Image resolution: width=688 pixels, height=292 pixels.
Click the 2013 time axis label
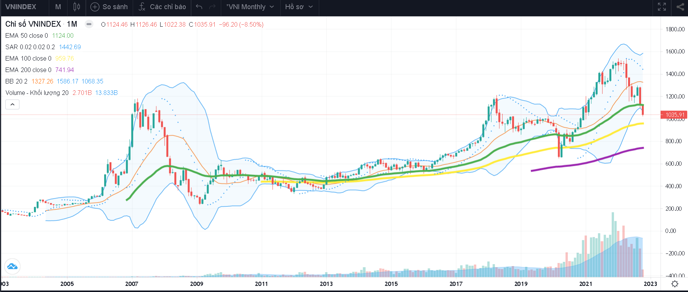(x=326, y=284)
